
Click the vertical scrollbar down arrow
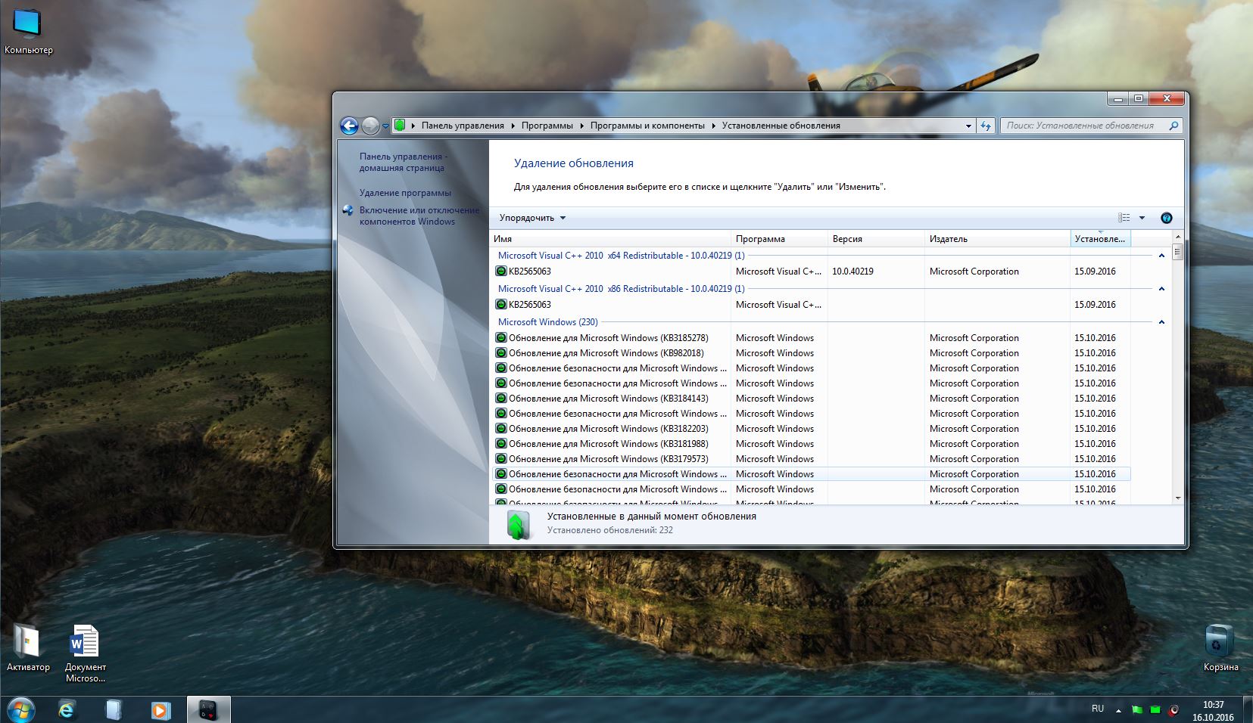point(1177,498)
